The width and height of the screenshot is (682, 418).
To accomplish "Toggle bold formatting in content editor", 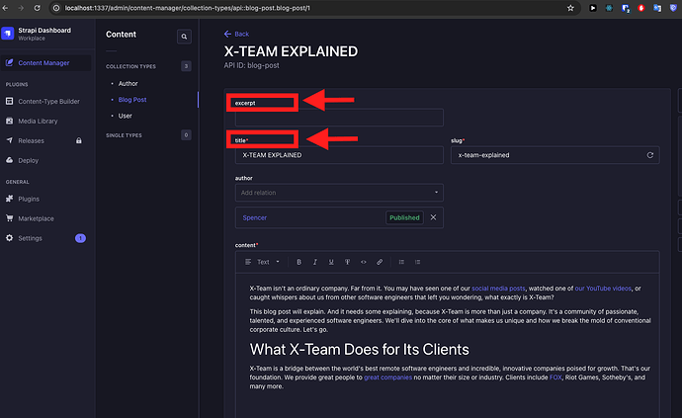I will pos(298,262).
